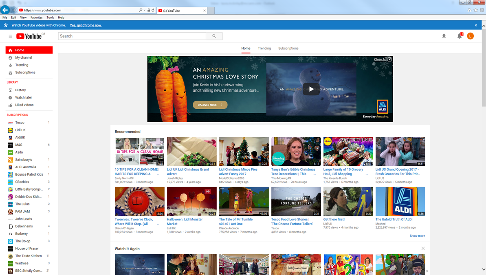Open The Tale of Mr Tumble thumbnail
Screen dimensions: 486x275
(244, 202)
